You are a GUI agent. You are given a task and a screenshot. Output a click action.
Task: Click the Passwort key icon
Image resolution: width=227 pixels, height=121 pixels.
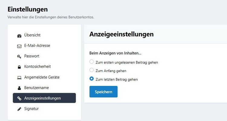[19, 56]
